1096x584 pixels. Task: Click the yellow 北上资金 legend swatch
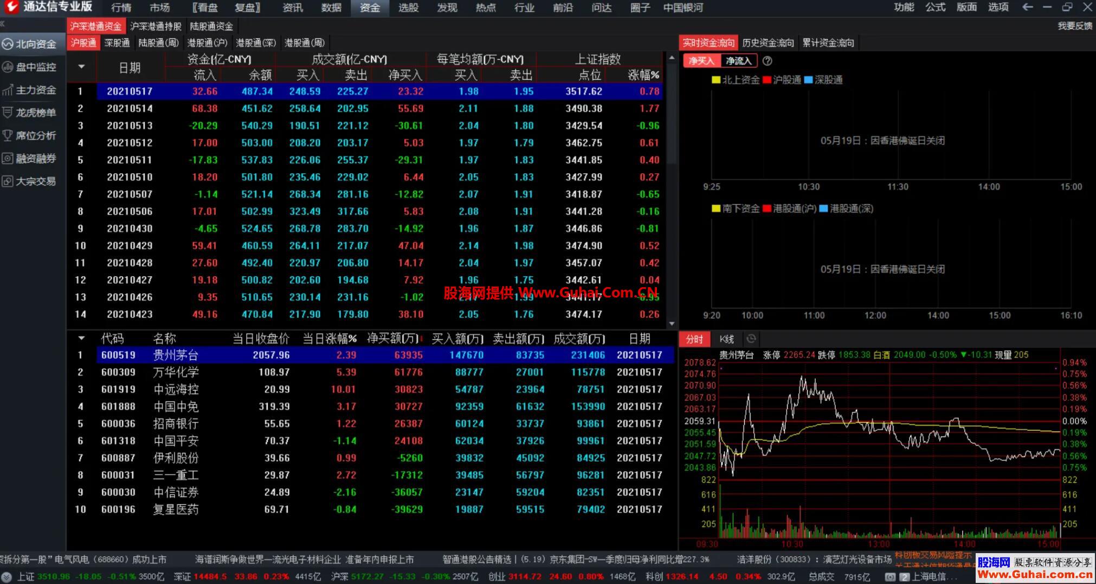pos(715,79)
